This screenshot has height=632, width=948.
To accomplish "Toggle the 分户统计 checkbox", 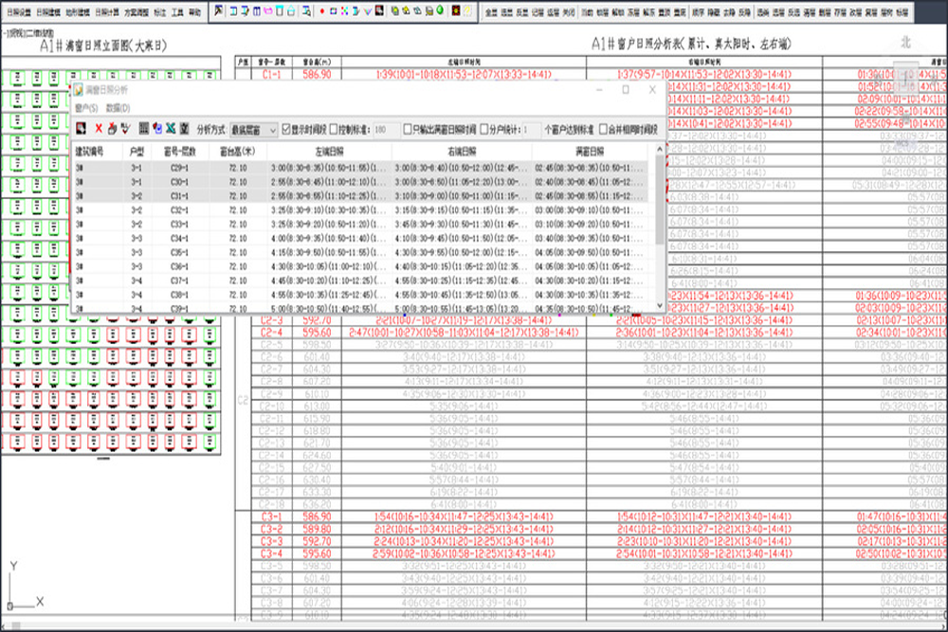I will point(484,129).
